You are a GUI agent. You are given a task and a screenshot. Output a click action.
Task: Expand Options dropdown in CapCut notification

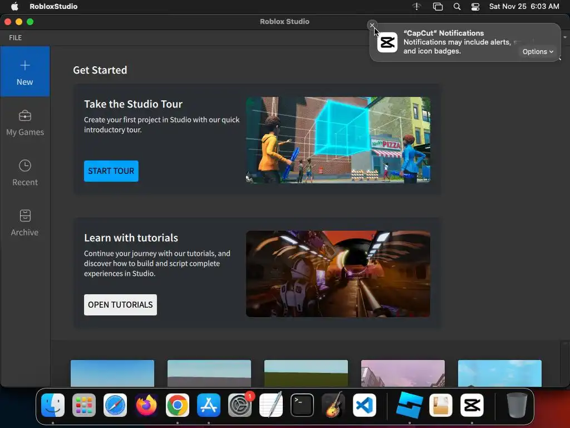click(x=538, y=52)
